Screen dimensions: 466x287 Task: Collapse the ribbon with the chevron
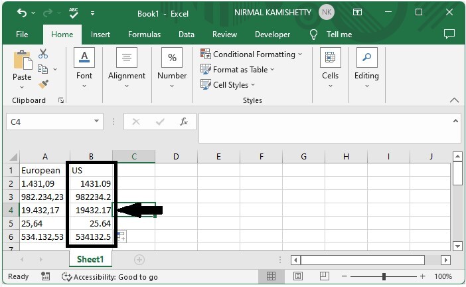click(454, 100)
